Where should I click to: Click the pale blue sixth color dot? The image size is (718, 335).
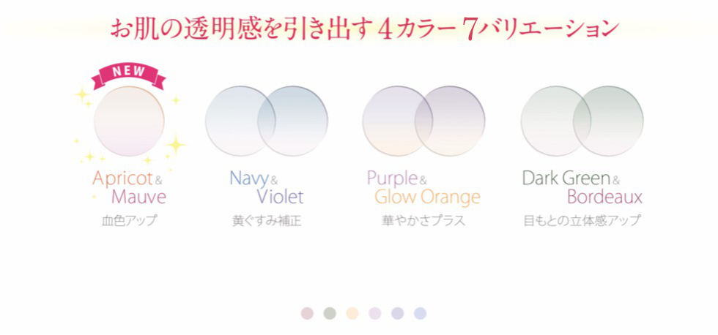point(420,313)
